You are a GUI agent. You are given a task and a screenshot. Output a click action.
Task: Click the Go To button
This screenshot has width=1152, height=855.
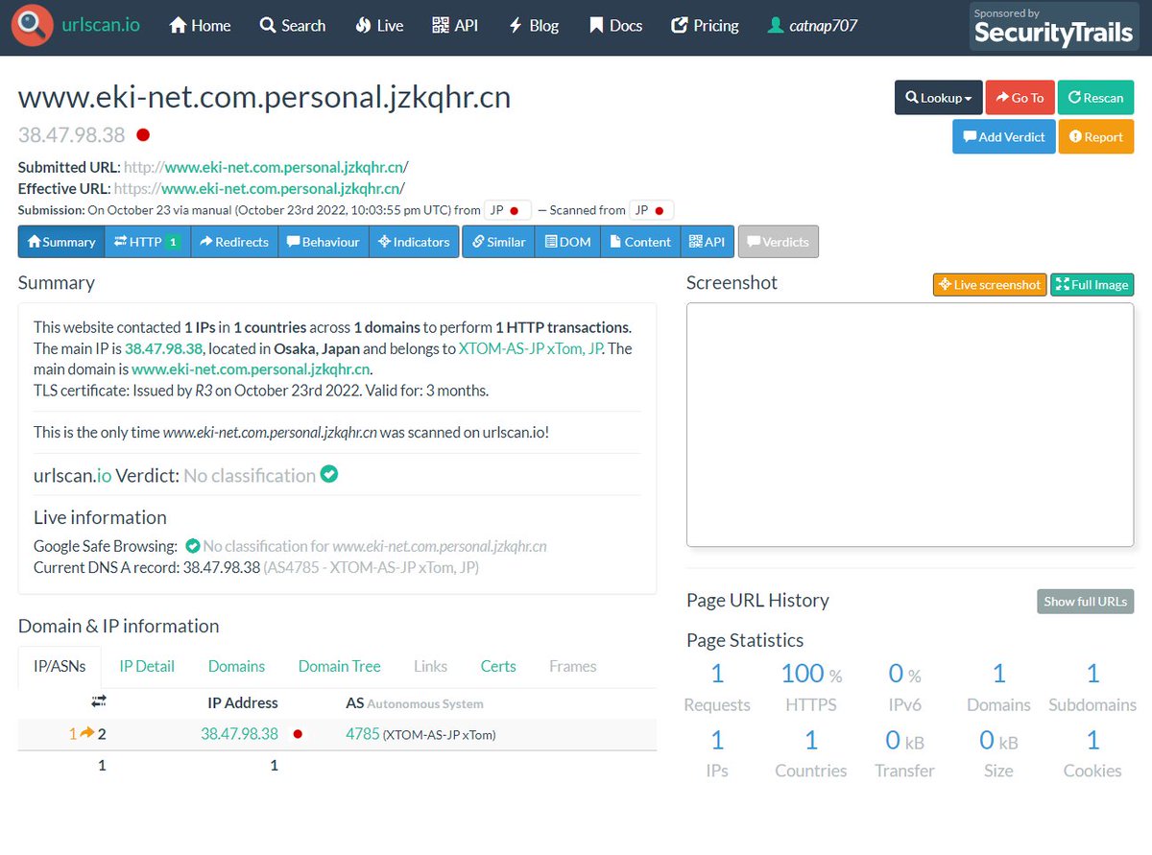coord(1020,98)
